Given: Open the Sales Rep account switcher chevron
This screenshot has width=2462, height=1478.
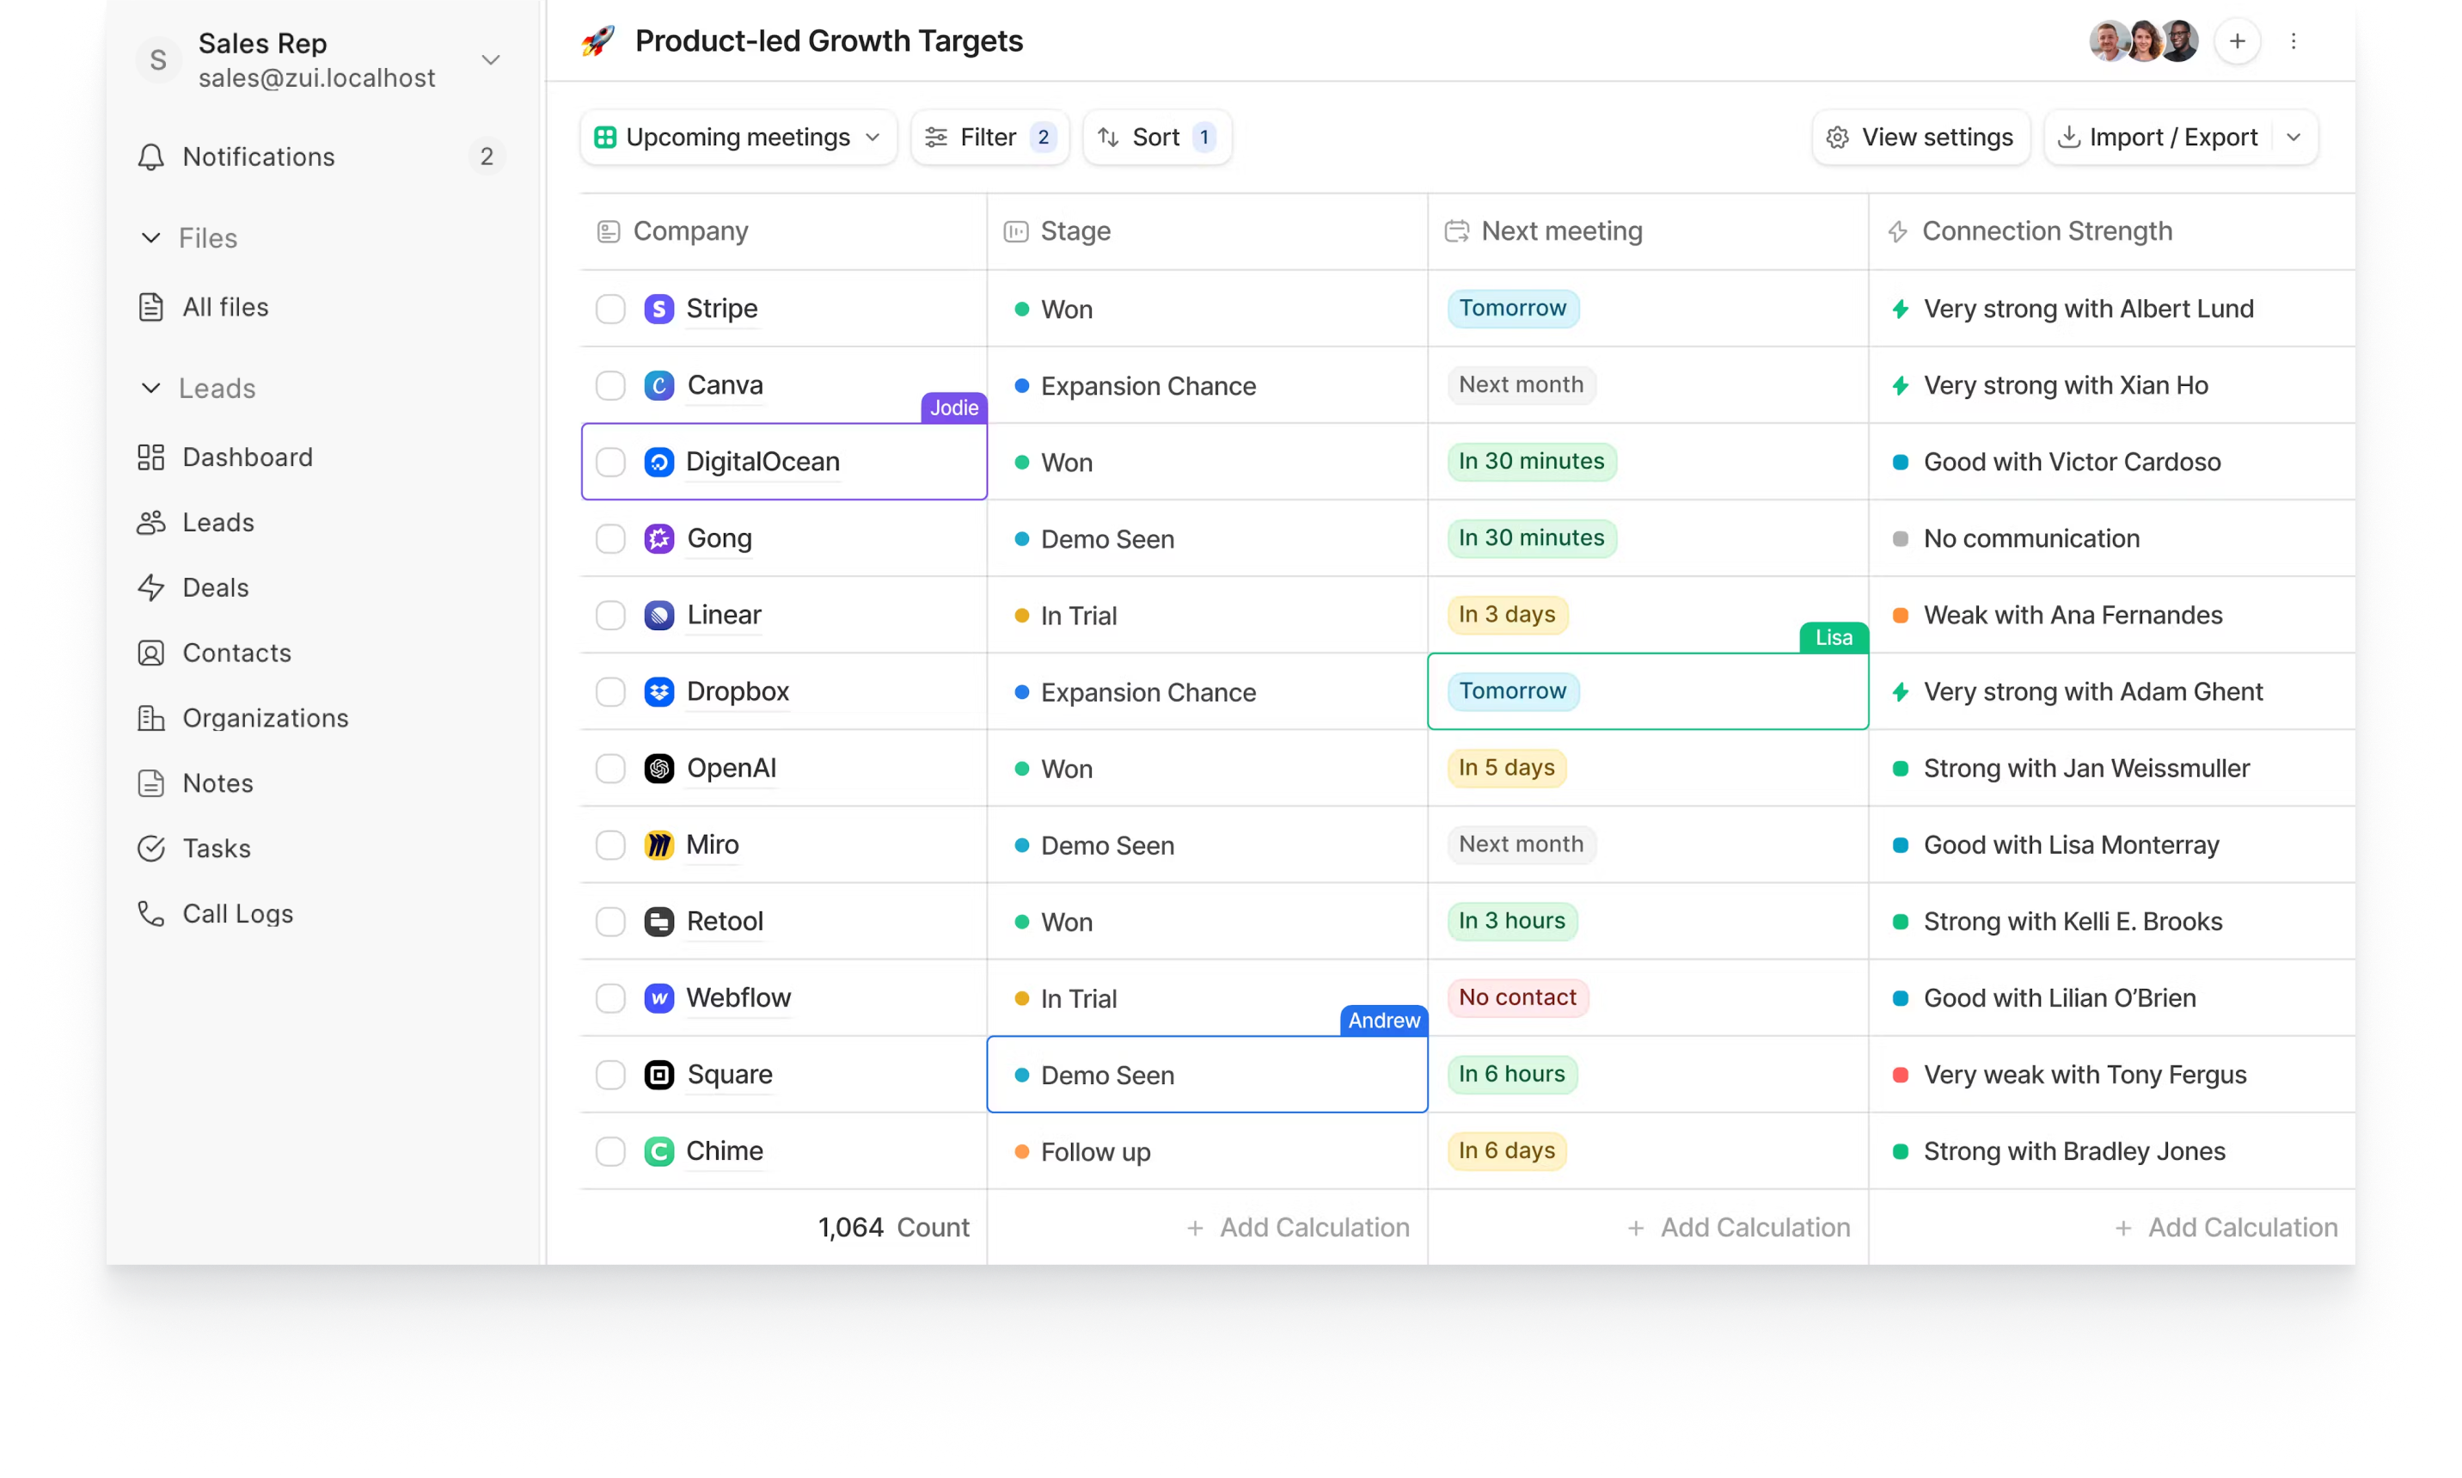Looking at the screenshot, I should pyautogui.click(x=491, y=60).
